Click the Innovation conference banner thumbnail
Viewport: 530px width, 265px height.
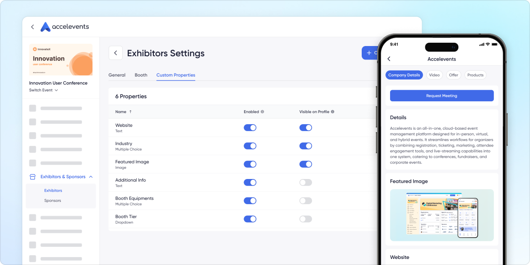pyautogui.click(x=61, y=60)
